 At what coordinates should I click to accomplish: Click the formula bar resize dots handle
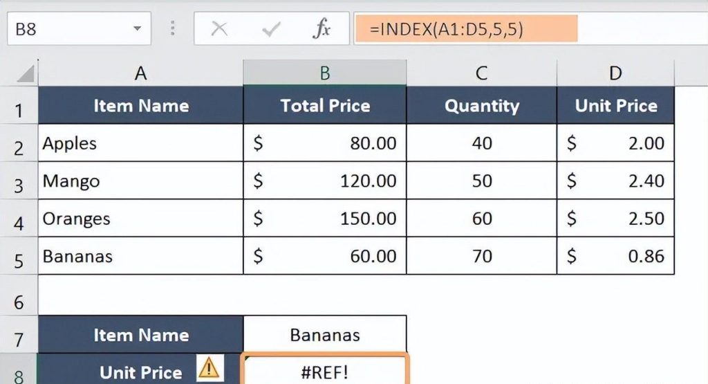172,30
